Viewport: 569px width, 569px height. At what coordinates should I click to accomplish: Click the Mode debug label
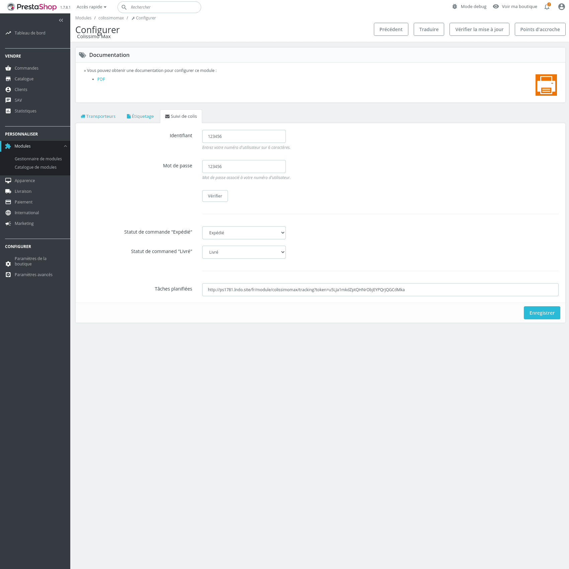pyautogui.click(x=474, y=6)
